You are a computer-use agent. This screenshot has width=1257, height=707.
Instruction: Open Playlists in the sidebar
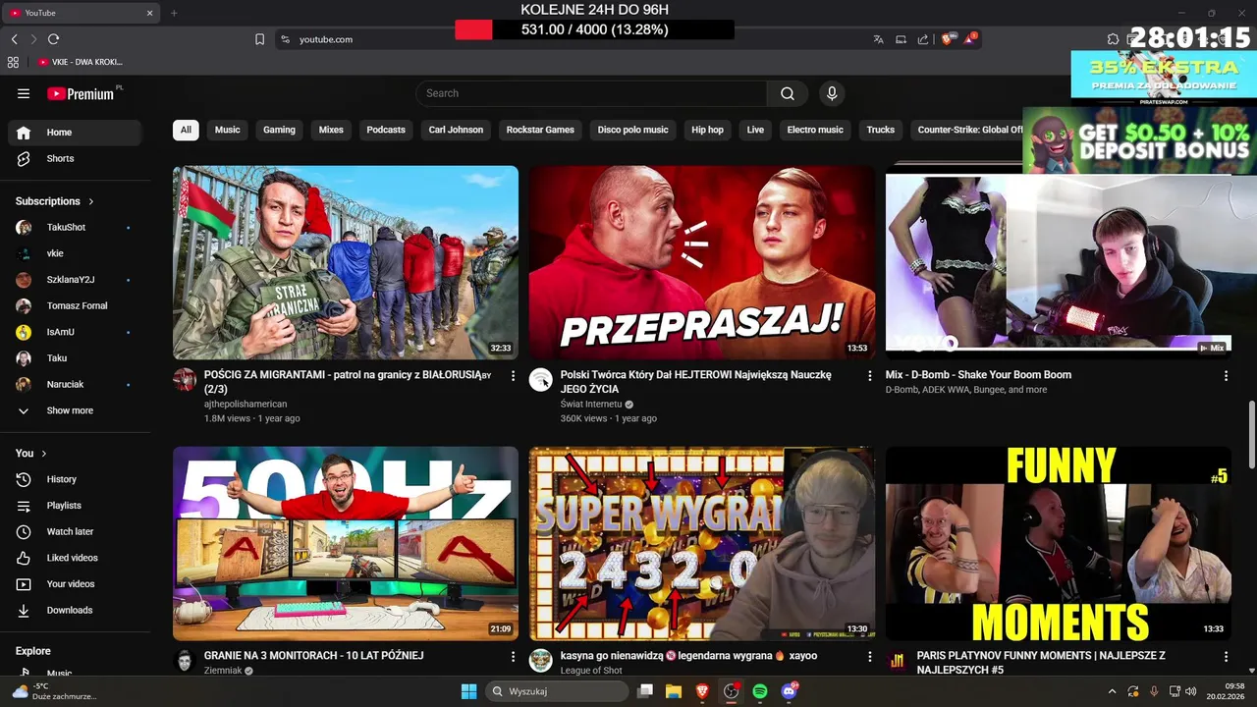pyautogui.click(x=75, y=505)
